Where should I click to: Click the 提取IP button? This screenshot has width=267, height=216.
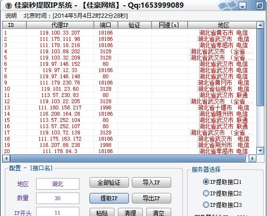tap(109, 198)
